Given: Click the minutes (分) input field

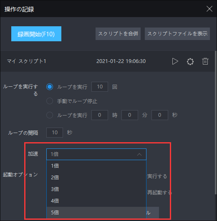Looking at the screenshot, I should (x=130, y=115).
